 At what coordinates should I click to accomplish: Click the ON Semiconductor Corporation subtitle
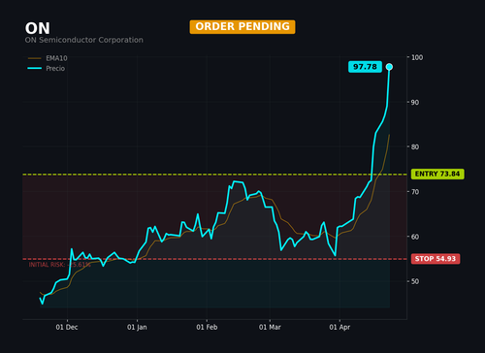[x=84, y=40]
